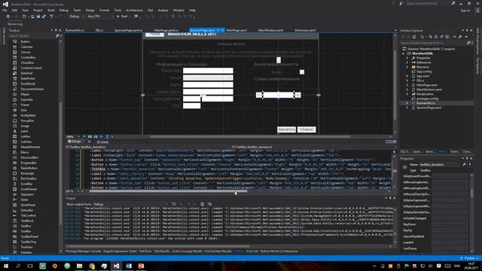Open the Tools menu
The width and height of the screenshot is (482, 271).
click(x=117, y=10)
